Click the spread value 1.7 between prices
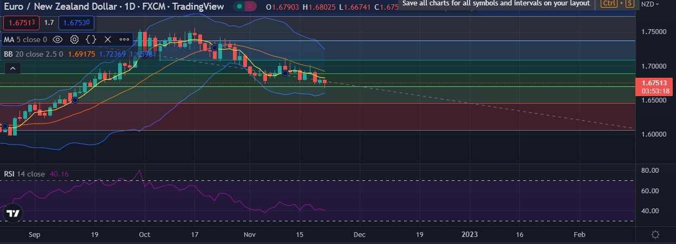676x244 pixels. [x=49, y=23]
